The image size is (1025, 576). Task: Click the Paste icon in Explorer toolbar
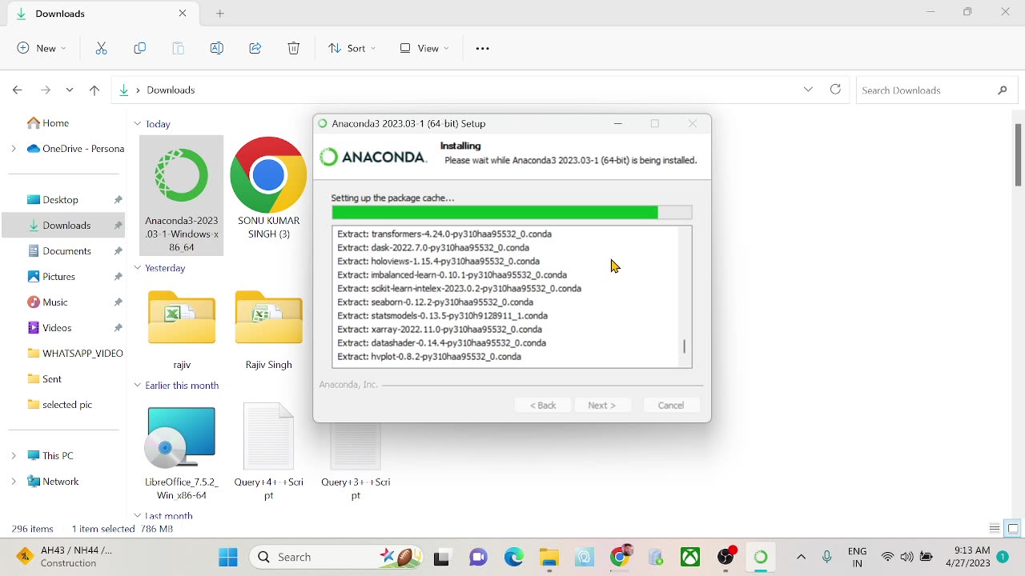[x=179, y=48]
